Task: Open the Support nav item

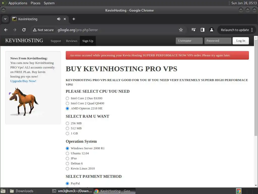Action: [56, 41]
